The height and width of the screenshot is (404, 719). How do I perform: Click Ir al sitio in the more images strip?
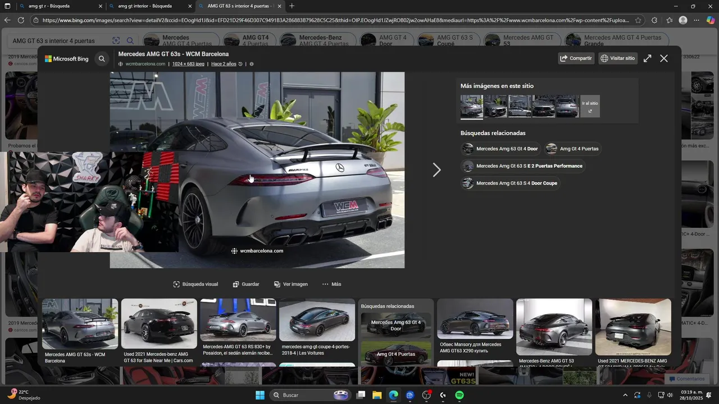pyautogui.click(x=590, y=106)
